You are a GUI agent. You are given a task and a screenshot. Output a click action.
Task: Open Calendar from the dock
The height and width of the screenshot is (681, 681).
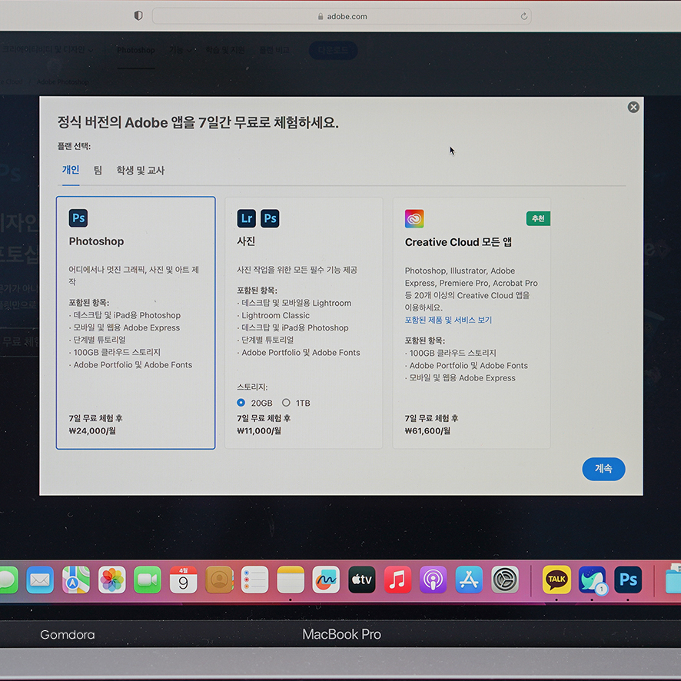tap(183, 580)
